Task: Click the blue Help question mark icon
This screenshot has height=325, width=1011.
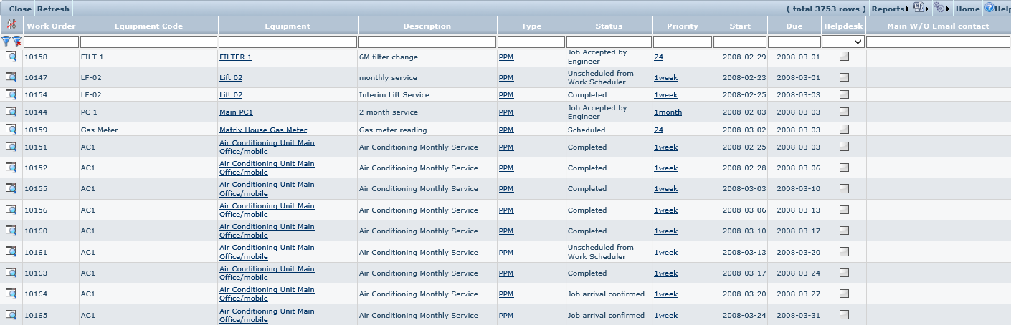Action: [989, 8]
